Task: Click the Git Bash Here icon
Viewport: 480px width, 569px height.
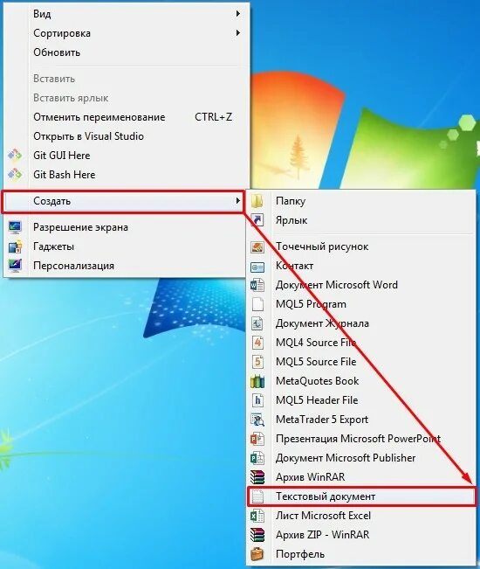Action: 15,175
